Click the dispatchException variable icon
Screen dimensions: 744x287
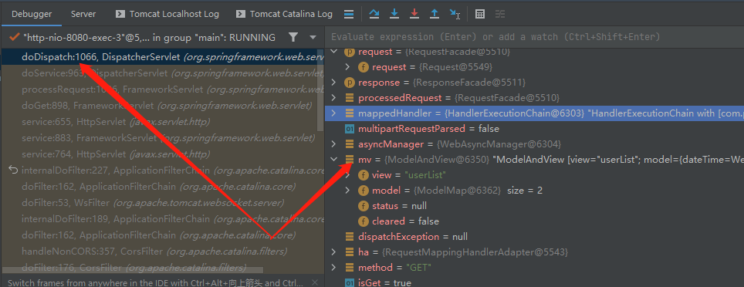click(350, 237)
